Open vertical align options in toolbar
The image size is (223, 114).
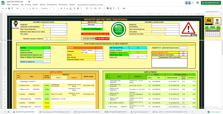click(x=91, y=8)
